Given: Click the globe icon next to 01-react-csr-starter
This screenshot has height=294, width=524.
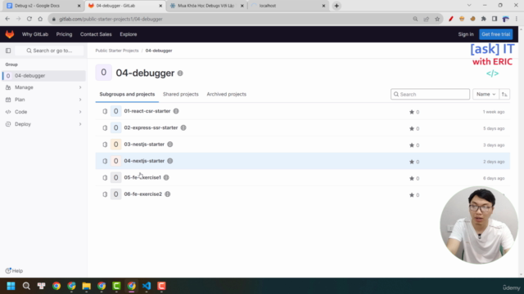Looking at the screenshot, I should 176,111.
